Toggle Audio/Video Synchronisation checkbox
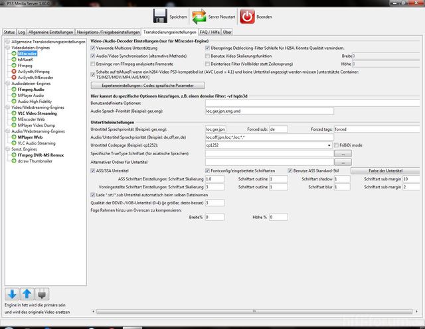This screenshot has width=425, height=329. 93,56
